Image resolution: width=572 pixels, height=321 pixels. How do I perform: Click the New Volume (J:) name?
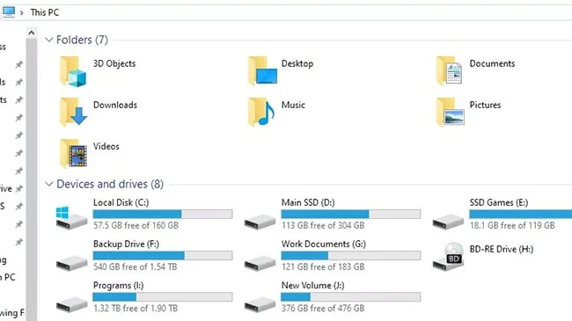pos(312,285)
